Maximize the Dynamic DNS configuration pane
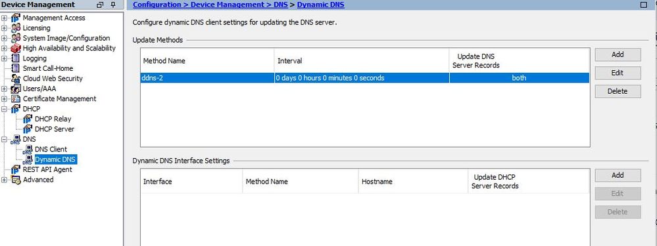This screenshot has height=246, width=657. [644, 5]
